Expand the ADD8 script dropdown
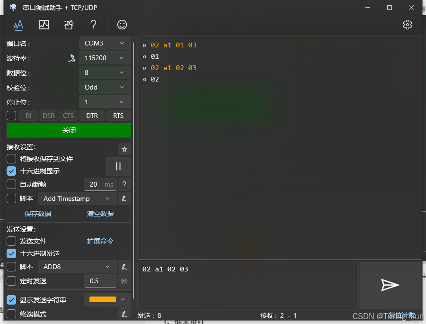The image size is (426, 324). 78,267
